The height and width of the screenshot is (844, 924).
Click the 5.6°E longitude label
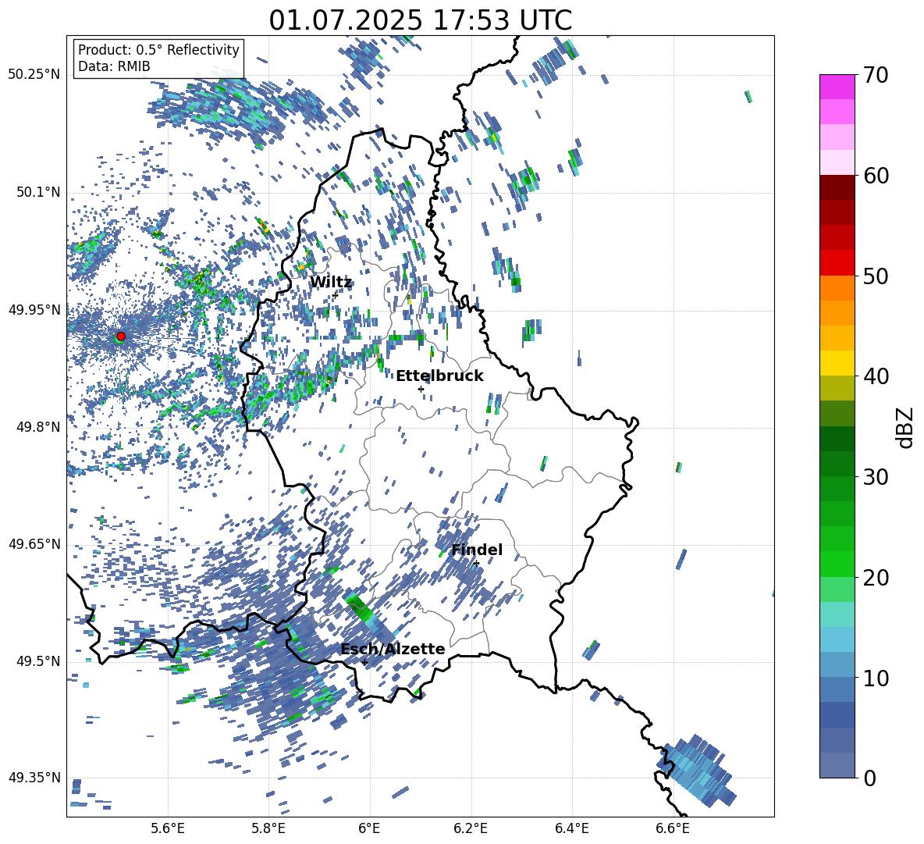(168, 828)
